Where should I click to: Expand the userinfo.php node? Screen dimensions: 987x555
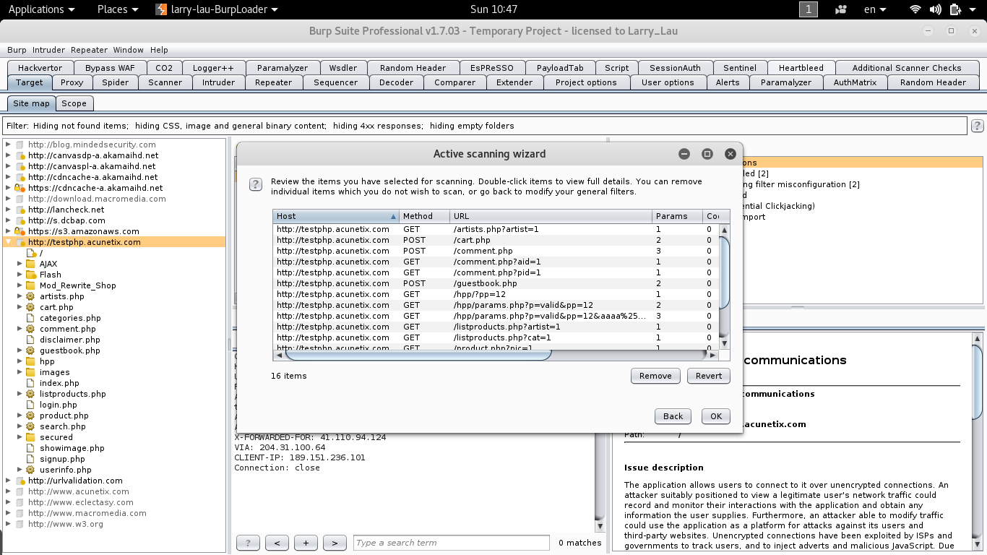[x=20, y=470]
